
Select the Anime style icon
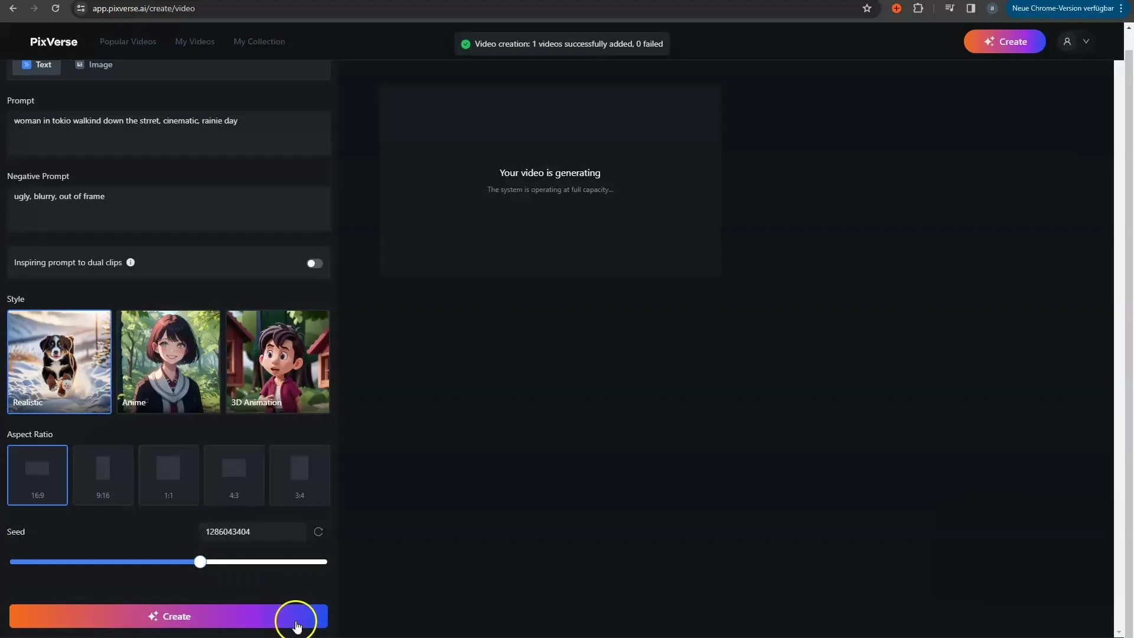(170, 362)
